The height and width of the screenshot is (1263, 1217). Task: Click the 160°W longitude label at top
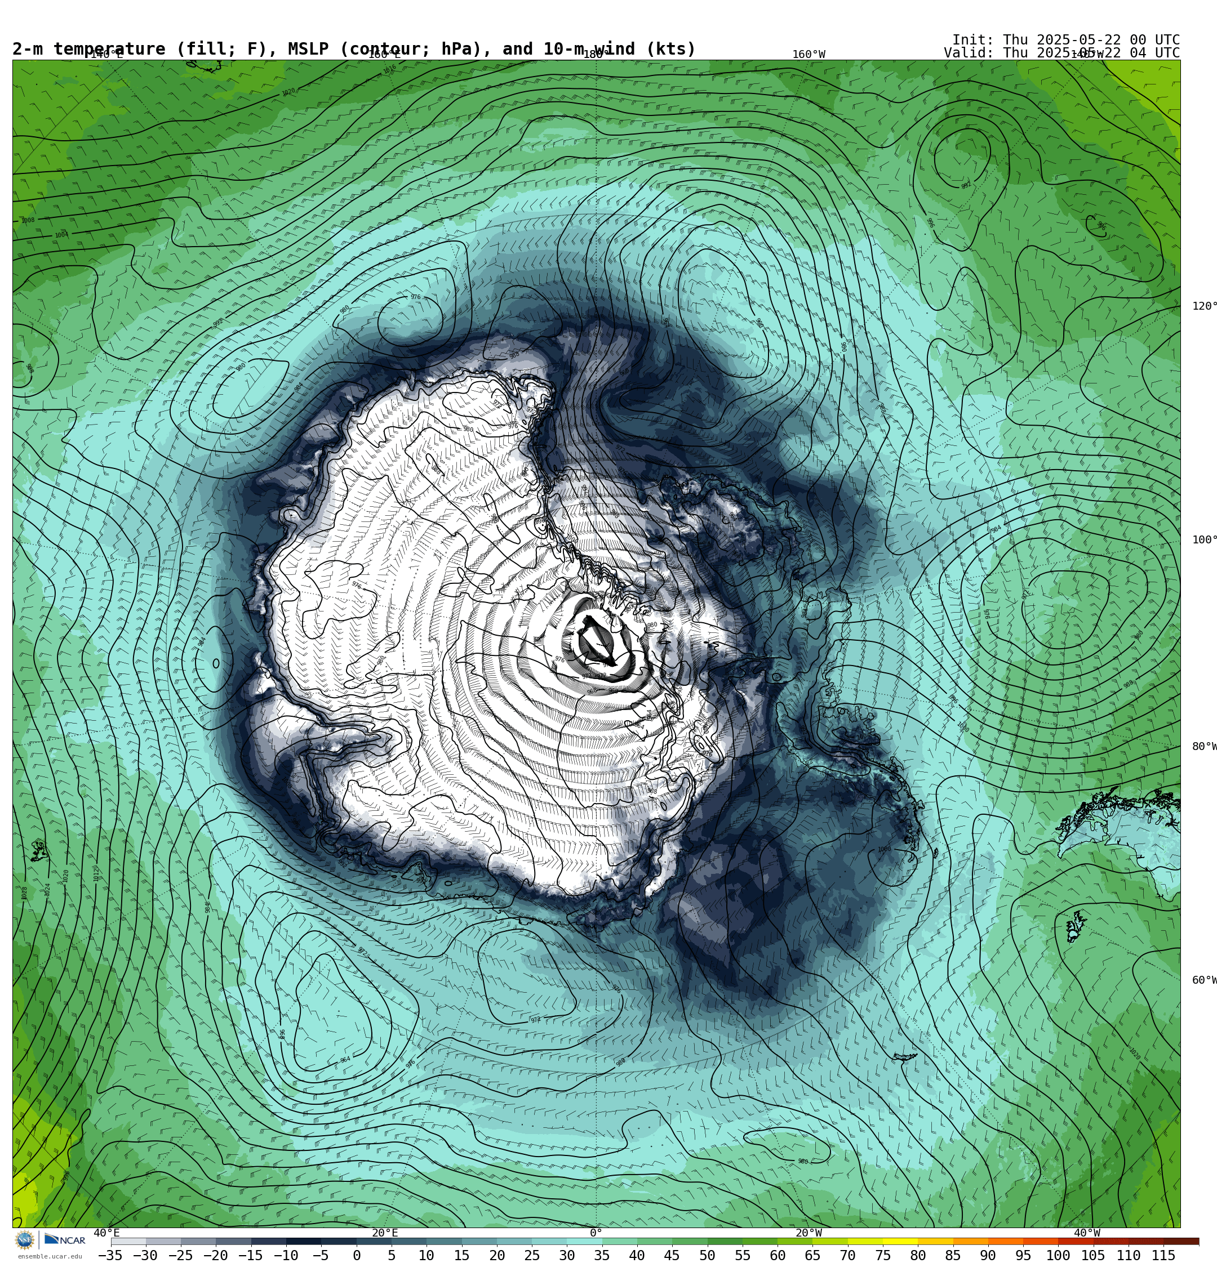click(x=809, y=55)
